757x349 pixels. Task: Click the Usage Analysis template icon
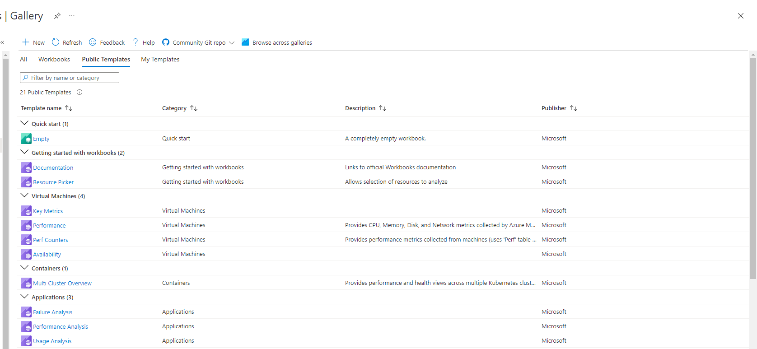(26, 341)
